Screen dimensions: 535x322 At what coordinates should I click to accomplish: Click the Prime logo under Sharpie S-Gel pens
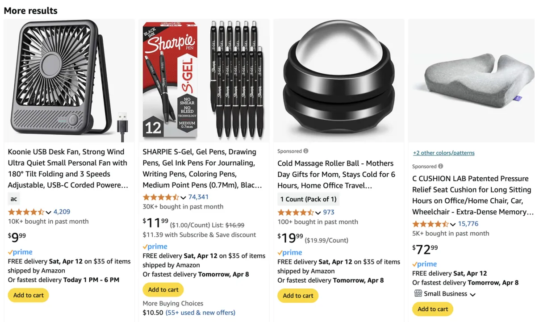(x=155, y=247)
